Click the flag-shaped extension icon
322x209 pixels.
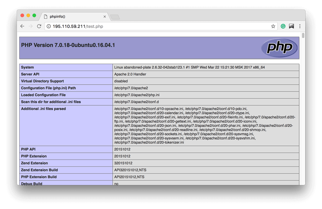point(291,26)
